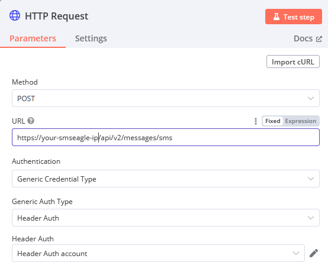Edit Header Auth credential with pencil icon
The height and width of the screenshot is (262, 328).
click(314, 253)
